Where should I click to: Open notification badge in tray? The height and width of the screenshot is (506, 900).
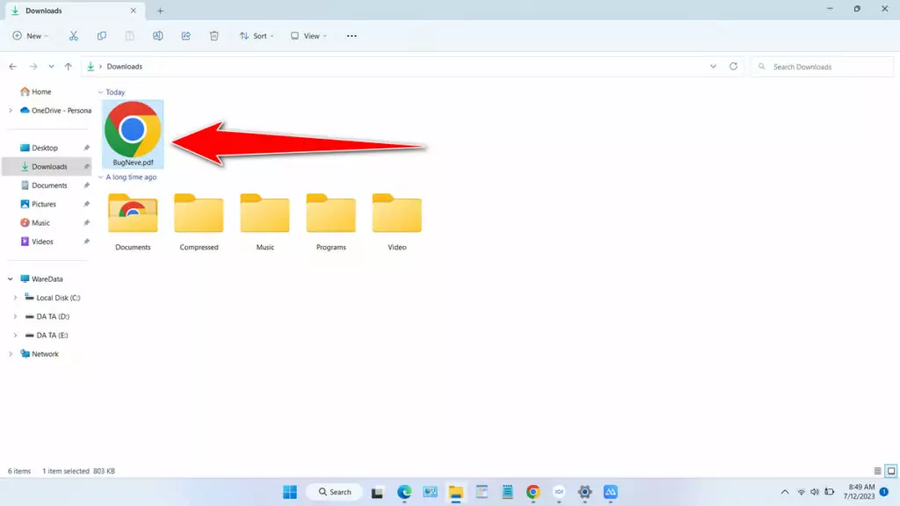[884, 492]
